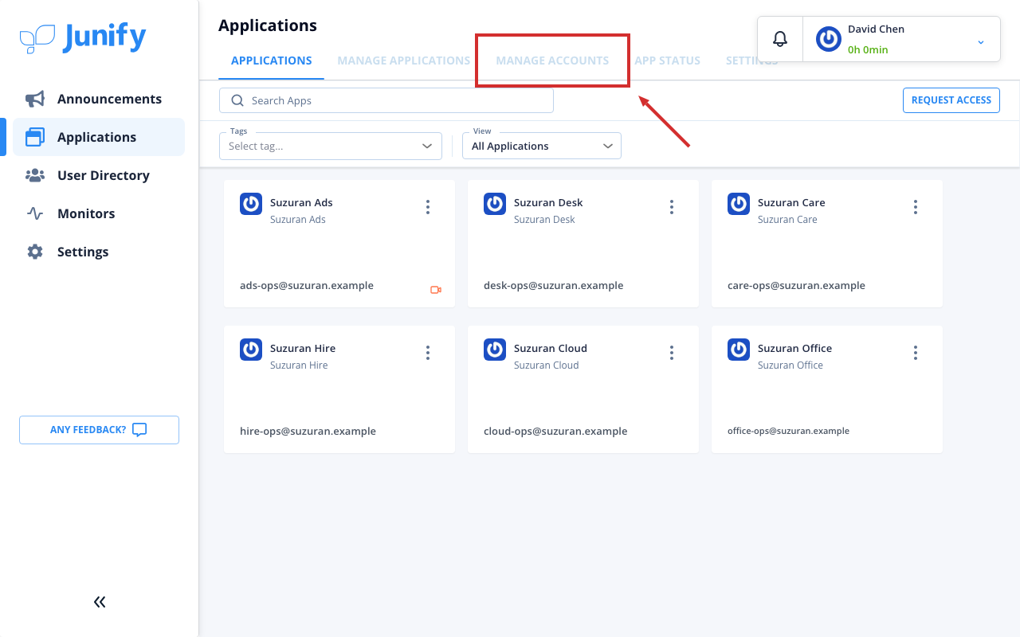Click David Chen's avatar icon
1020x637 pixels.
coord(829,39)
